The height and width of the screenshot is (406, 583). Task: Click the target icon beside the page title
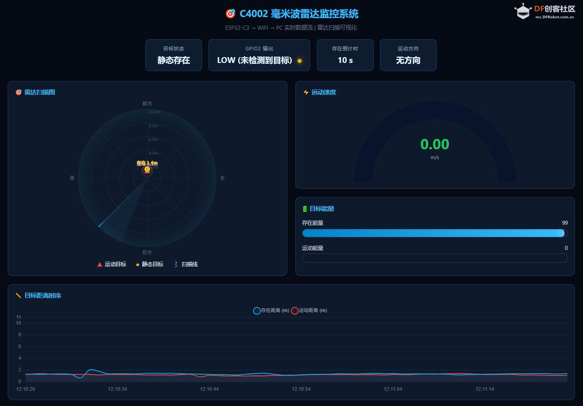[230, 14]
